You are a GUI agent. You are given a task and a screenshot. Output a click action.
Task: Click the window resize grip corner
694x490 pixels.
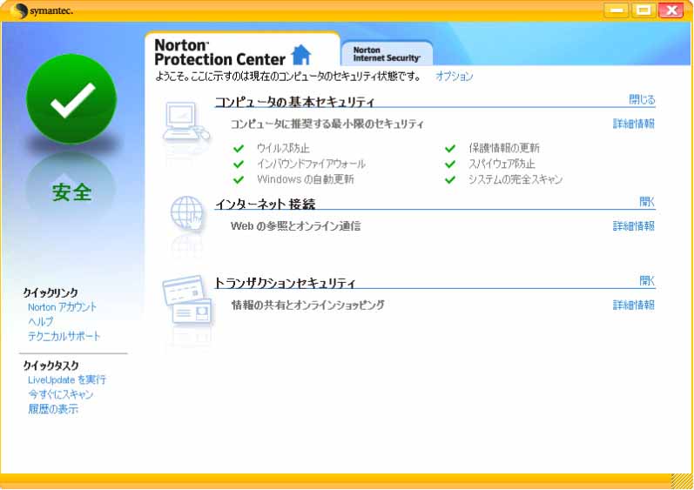point(681,480)
